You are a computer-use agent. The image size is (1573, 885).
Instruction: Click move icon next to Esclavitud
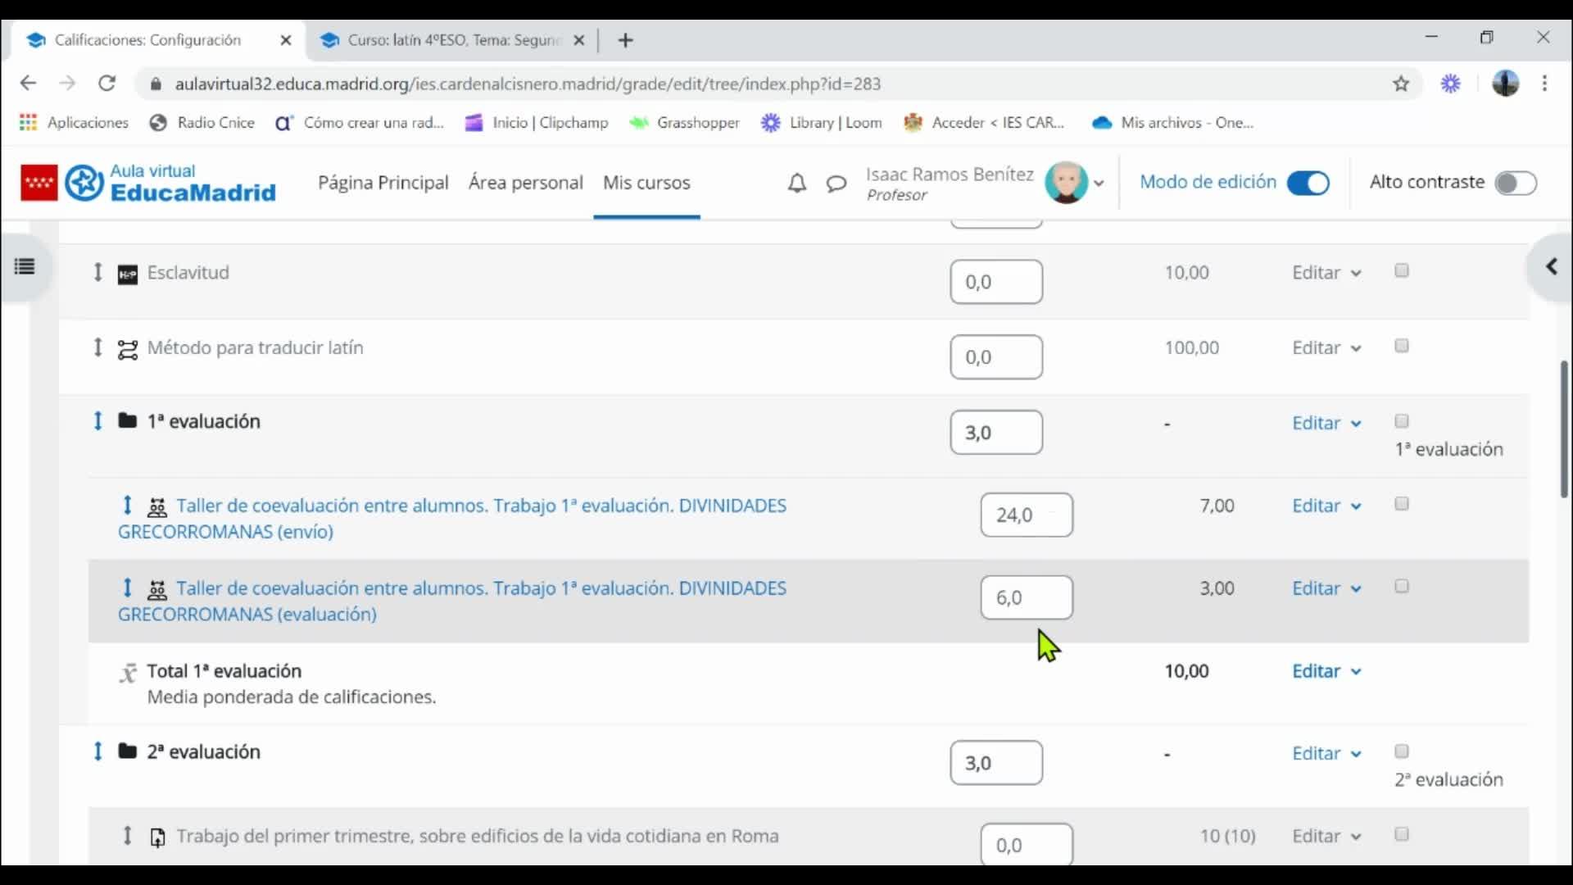pyautogui.click(x=97, y=272)
